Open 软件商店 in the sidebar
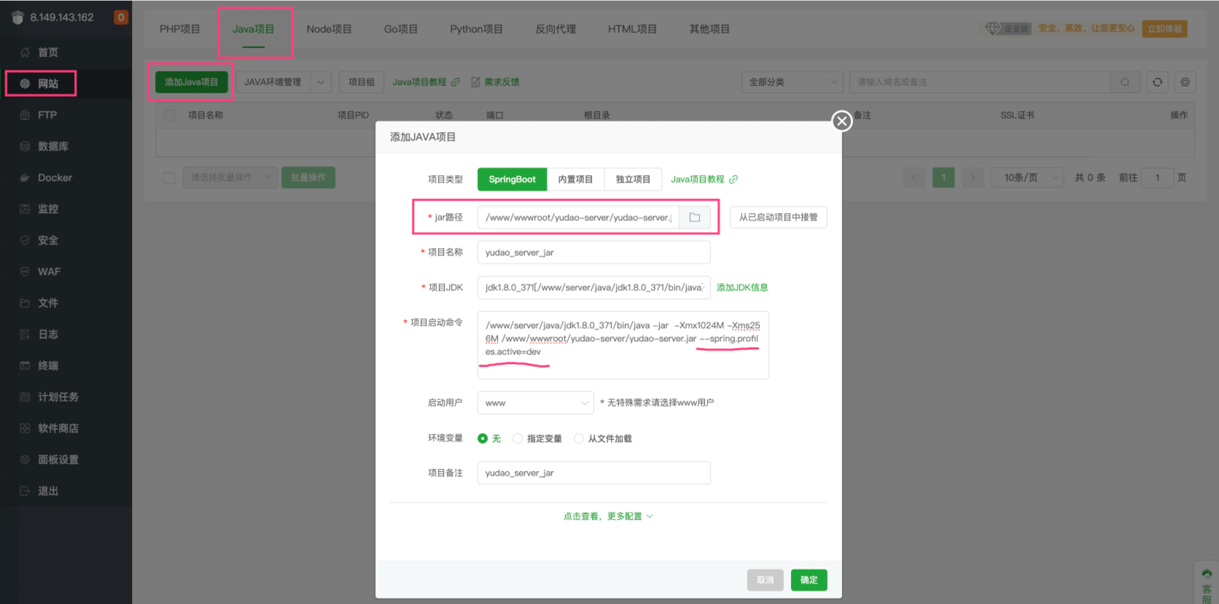The image size is (1219, 604). pyautogui.click(x=58, y=428)
